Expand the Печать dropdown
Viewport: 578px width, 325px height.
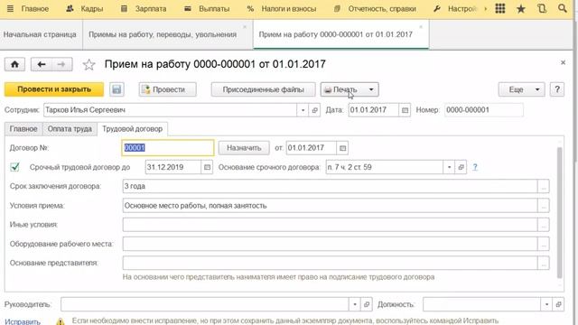pyautogui.click(x=371, y=89)
